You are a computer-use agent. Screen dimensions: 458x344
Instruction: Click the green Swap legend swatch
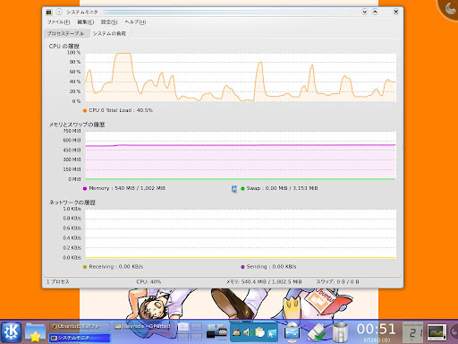pyautogui.click(x=242, y=188)
